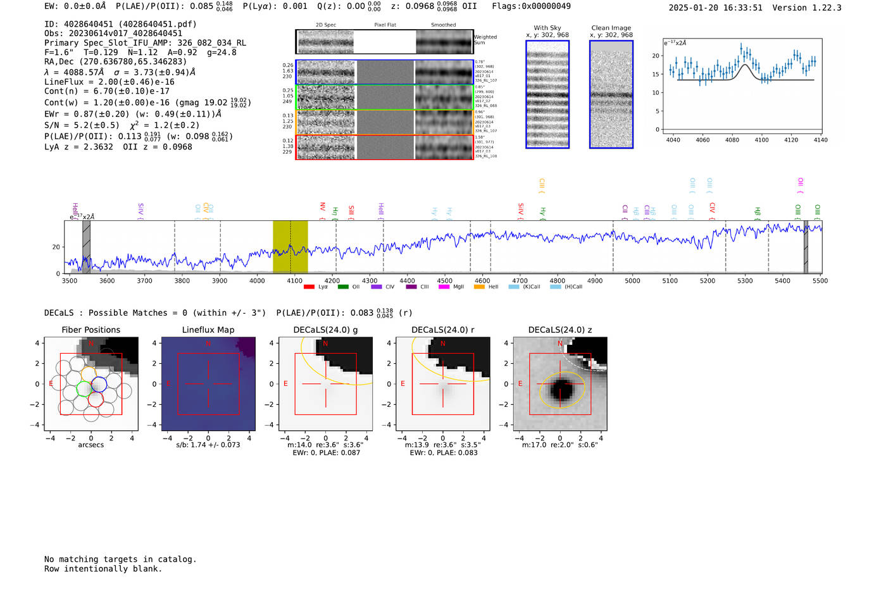Click the '2D Spec' column header

click(x=326, y=25)
